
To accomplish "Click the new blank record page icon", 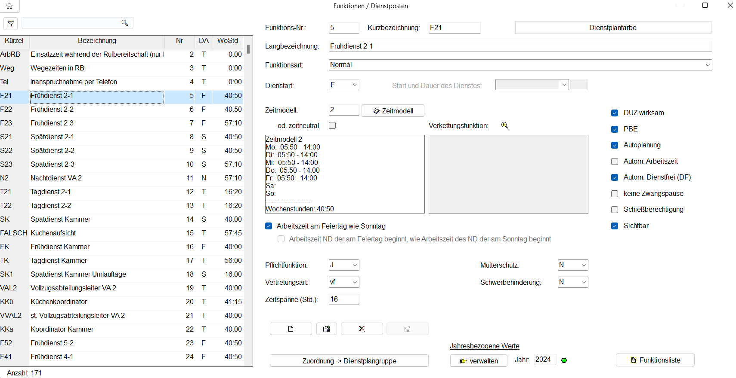I will [291, 329].
